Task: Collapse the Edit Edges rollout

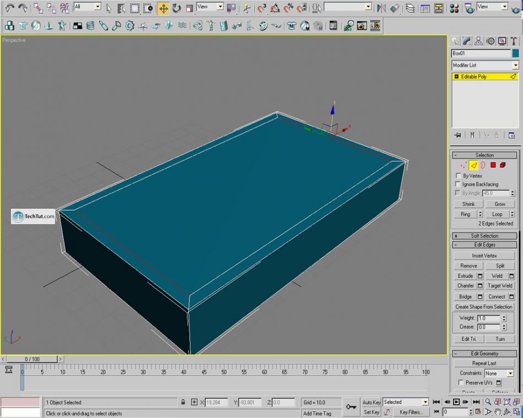Action: pos(484,245)
